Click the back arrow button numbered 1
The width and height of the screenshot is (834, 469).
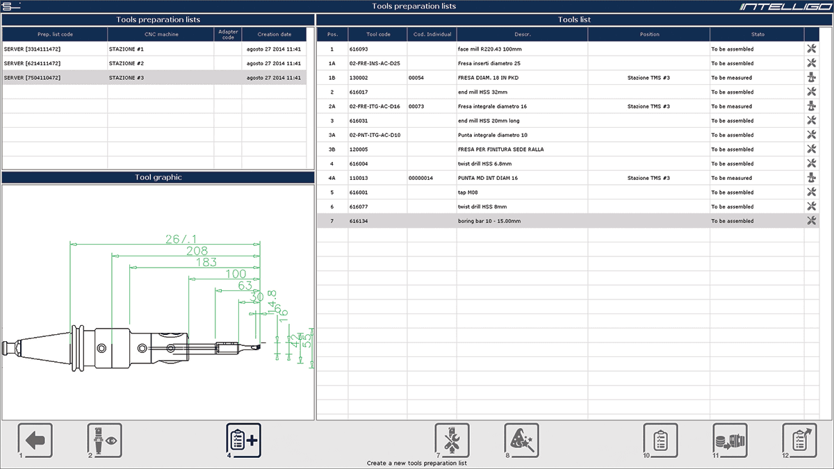pos(35,441)
